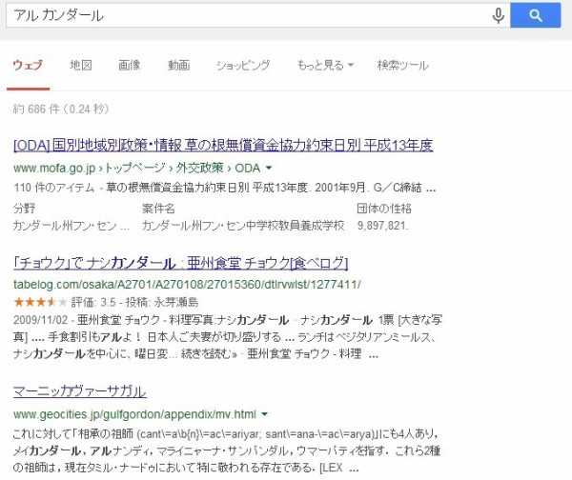Viewport: 572px width, 480px height.
Task: Click the 評価: 3.5 rating text
Action: [93, 302]
